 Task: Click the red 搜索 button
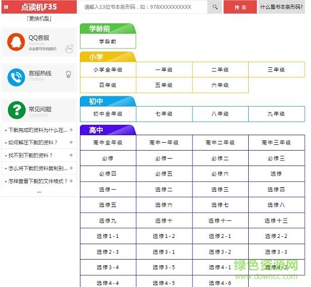[x=240, y=7]
